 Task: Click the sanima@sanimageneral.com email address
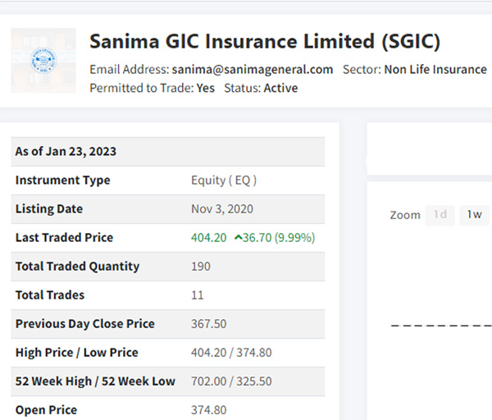tap(251, 70)
